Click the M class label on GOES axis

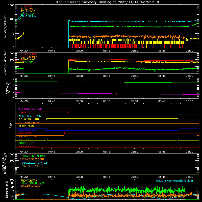pos(13,79)
